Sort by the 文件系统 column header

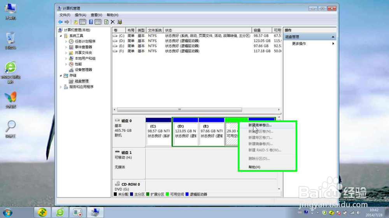point(155,30)
